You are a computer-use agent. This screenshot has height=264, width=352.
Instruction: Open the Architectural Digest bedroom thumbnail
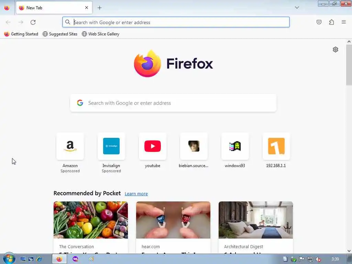pyautogui.click(x=256, y=220)
